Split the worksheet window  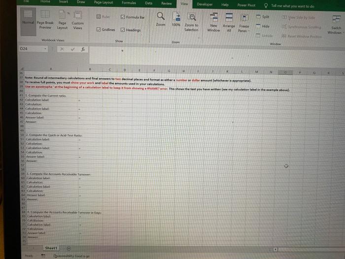263,17
